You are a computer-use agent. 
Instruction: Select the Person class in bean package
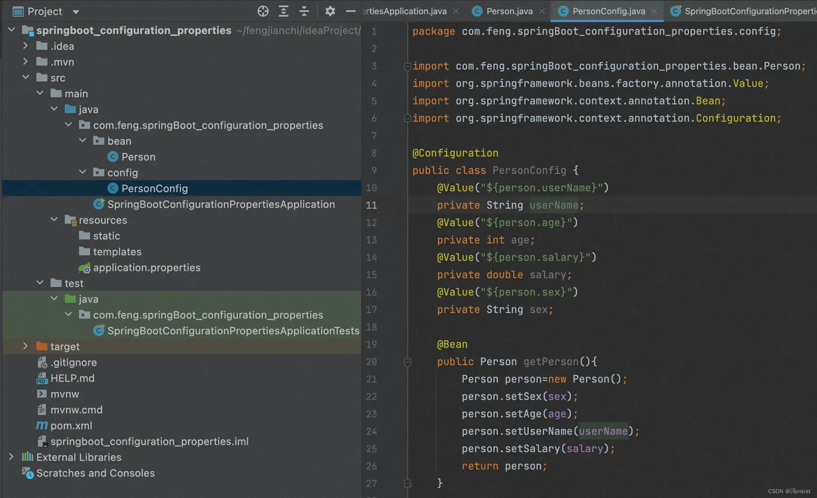pyautogui.click(x=138, y=156)
